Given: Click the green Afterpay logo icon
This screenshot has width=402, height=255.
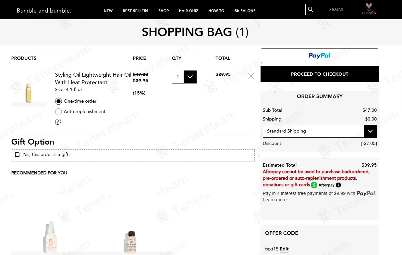Looking at the screenshot, I should point(314,185).
